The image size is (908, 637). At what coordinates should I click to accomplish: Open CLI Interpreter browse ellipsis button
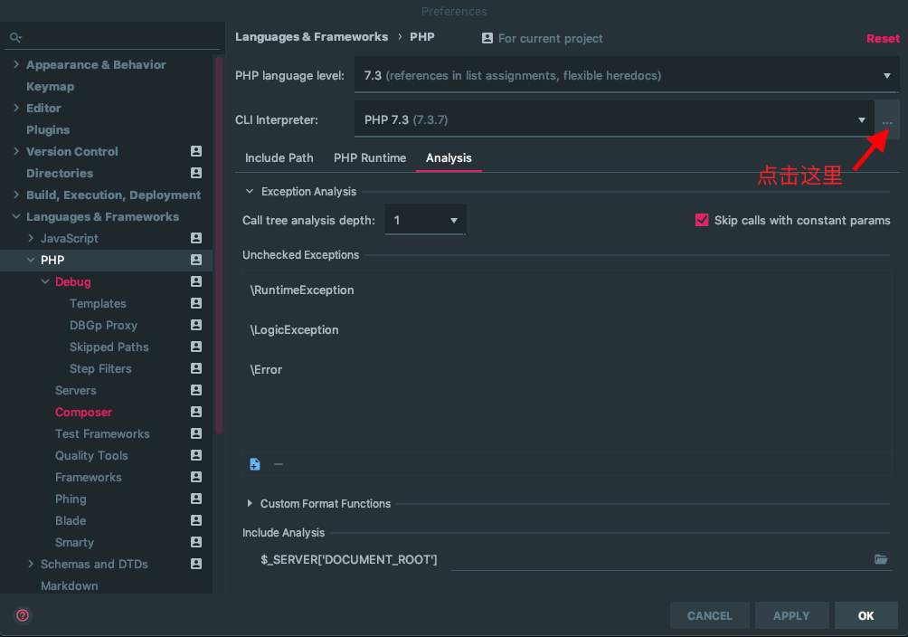coord(886,120)
